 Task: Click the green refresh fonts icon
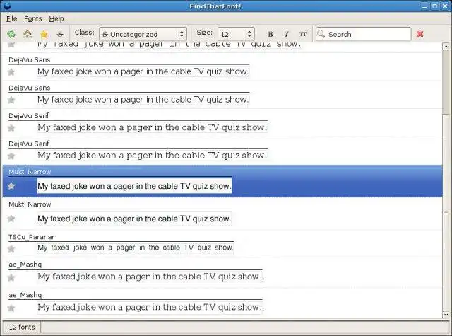pyautogui.click(x=11, y=34)
